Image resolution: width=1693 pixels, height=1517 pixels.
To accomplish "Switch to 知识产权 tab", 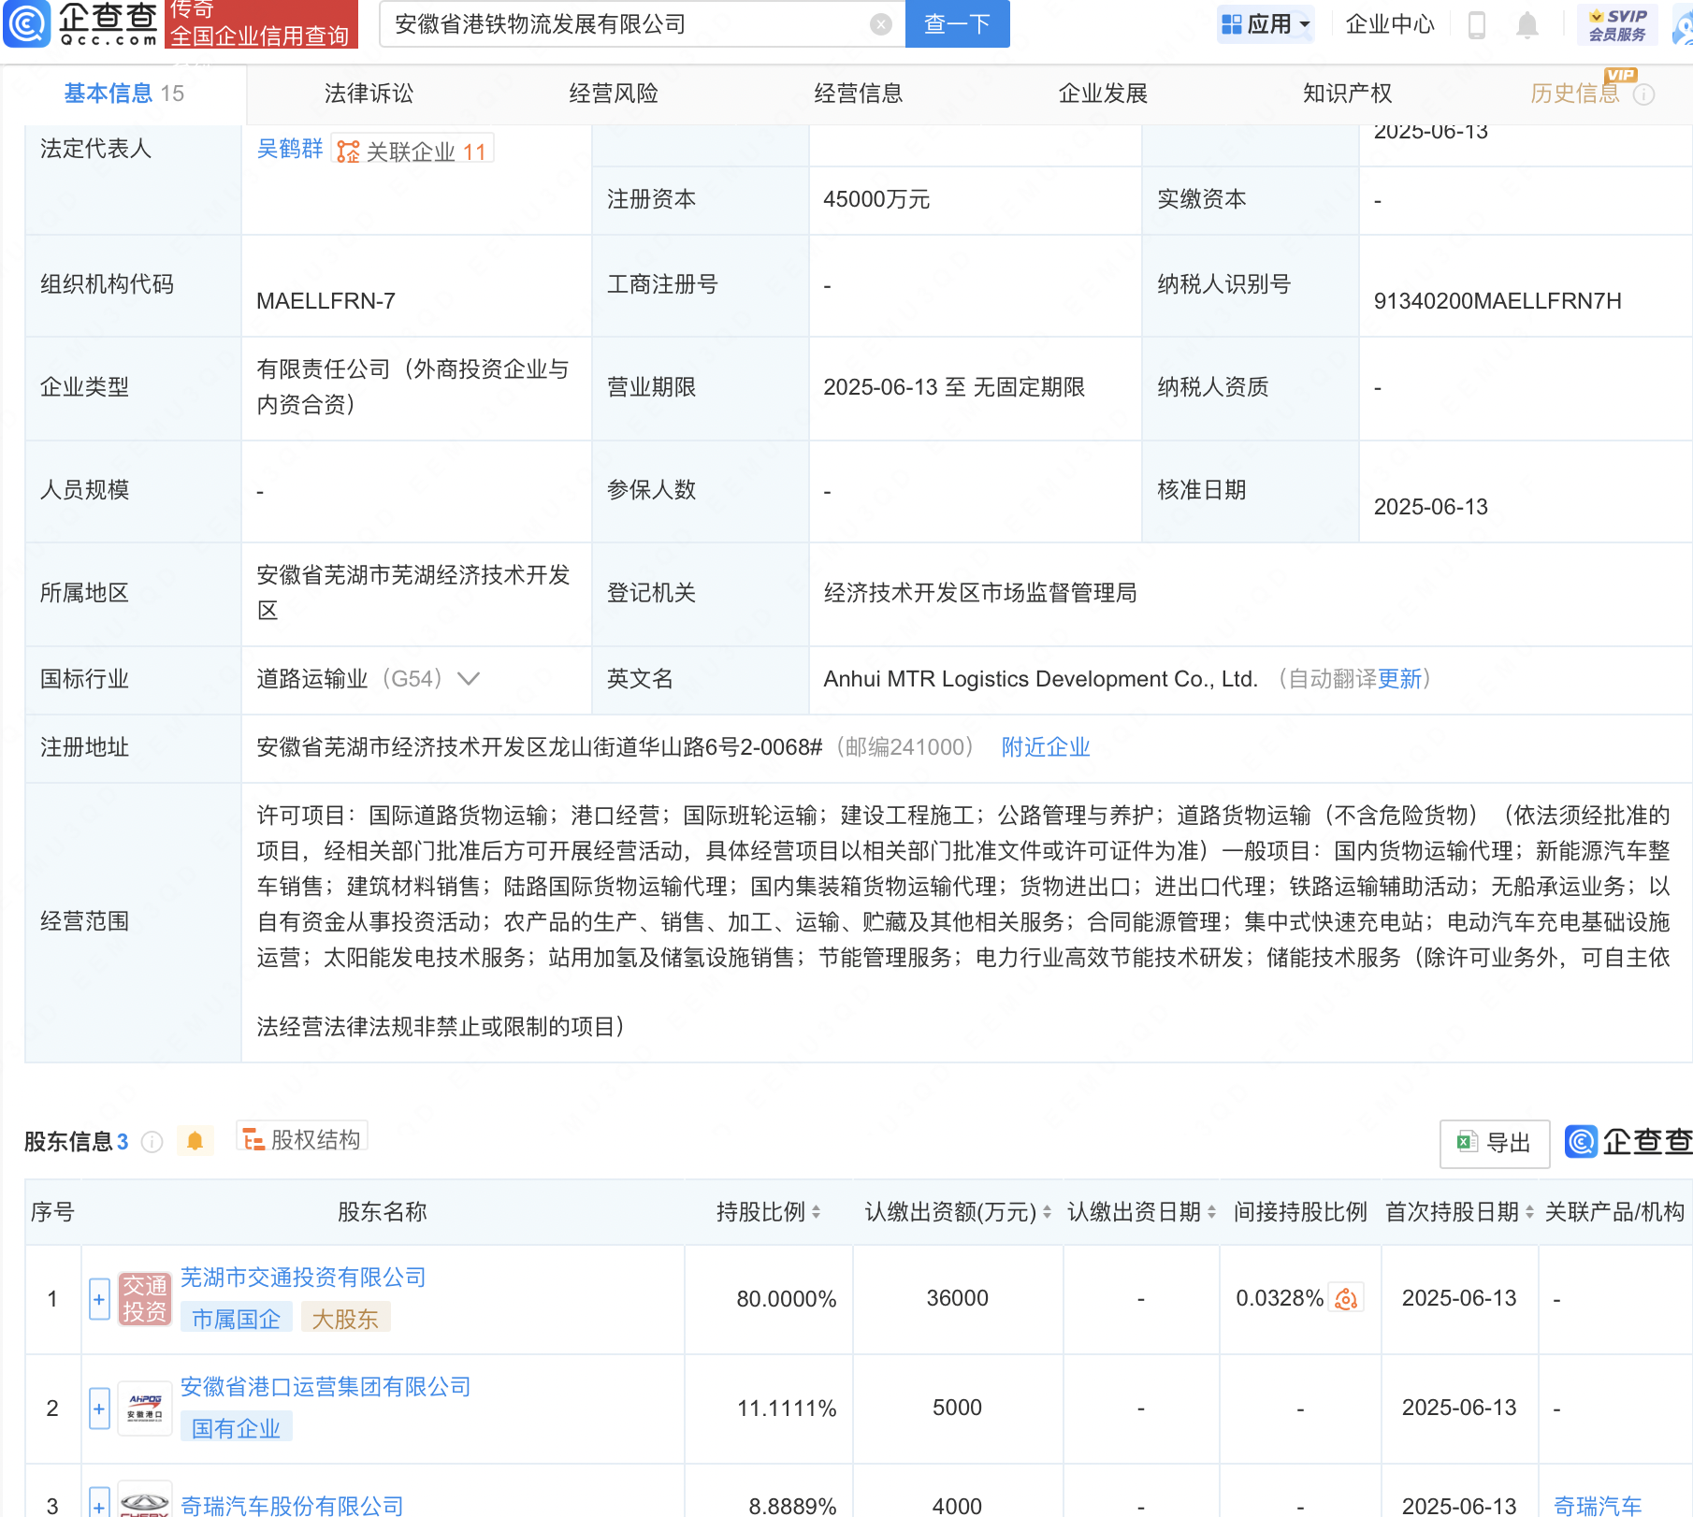I will click(1348, 94).
